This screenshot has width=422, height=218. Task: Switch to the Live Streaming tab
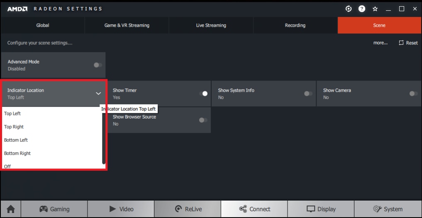(x=211, y=25)
